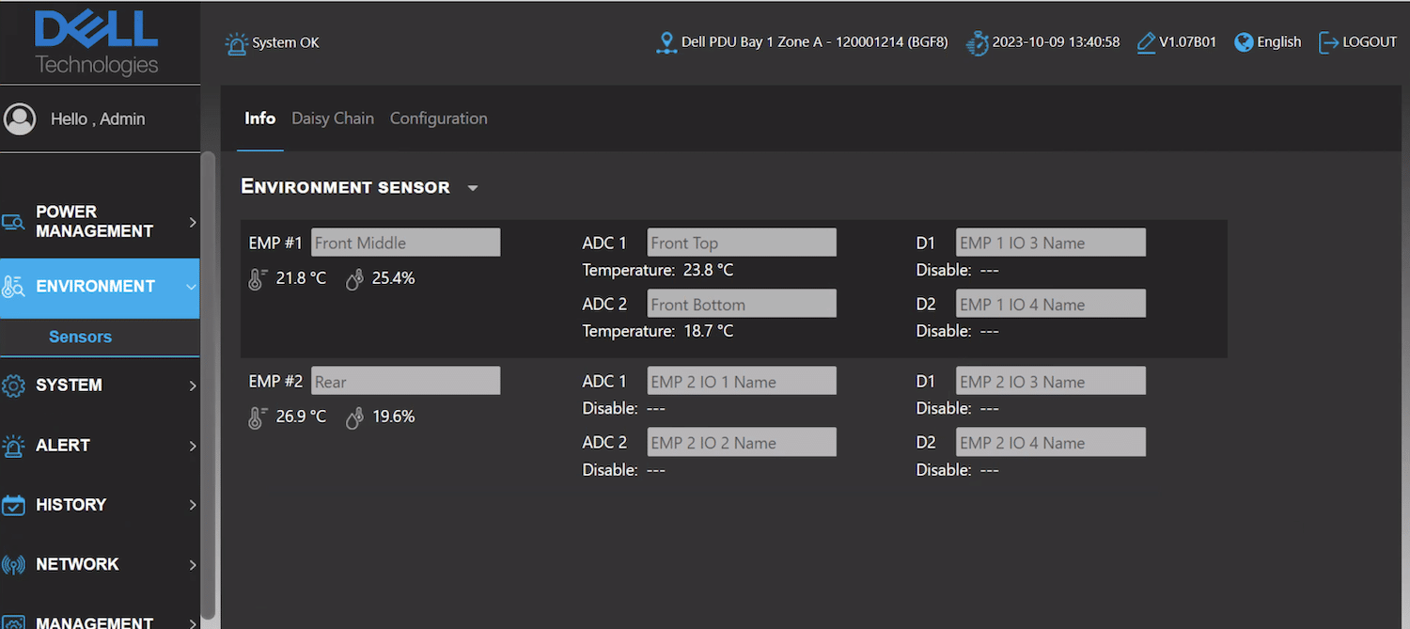The height and width of the screenshot is (629, 1410).
Task: Click the EMP #2 Rear name field
Action: [405, 381]
